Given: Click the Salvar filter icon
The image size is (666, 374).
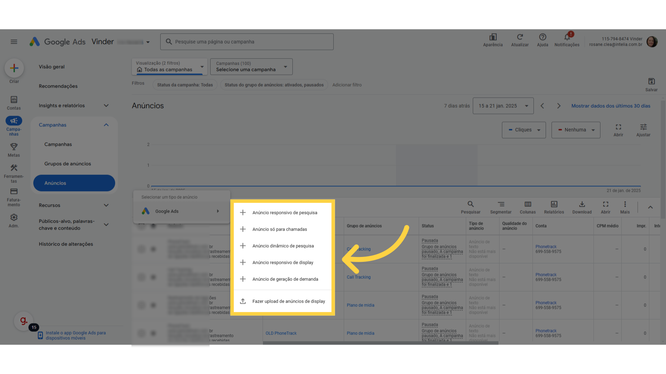Looking at the screenshot, I should (651, 81).
